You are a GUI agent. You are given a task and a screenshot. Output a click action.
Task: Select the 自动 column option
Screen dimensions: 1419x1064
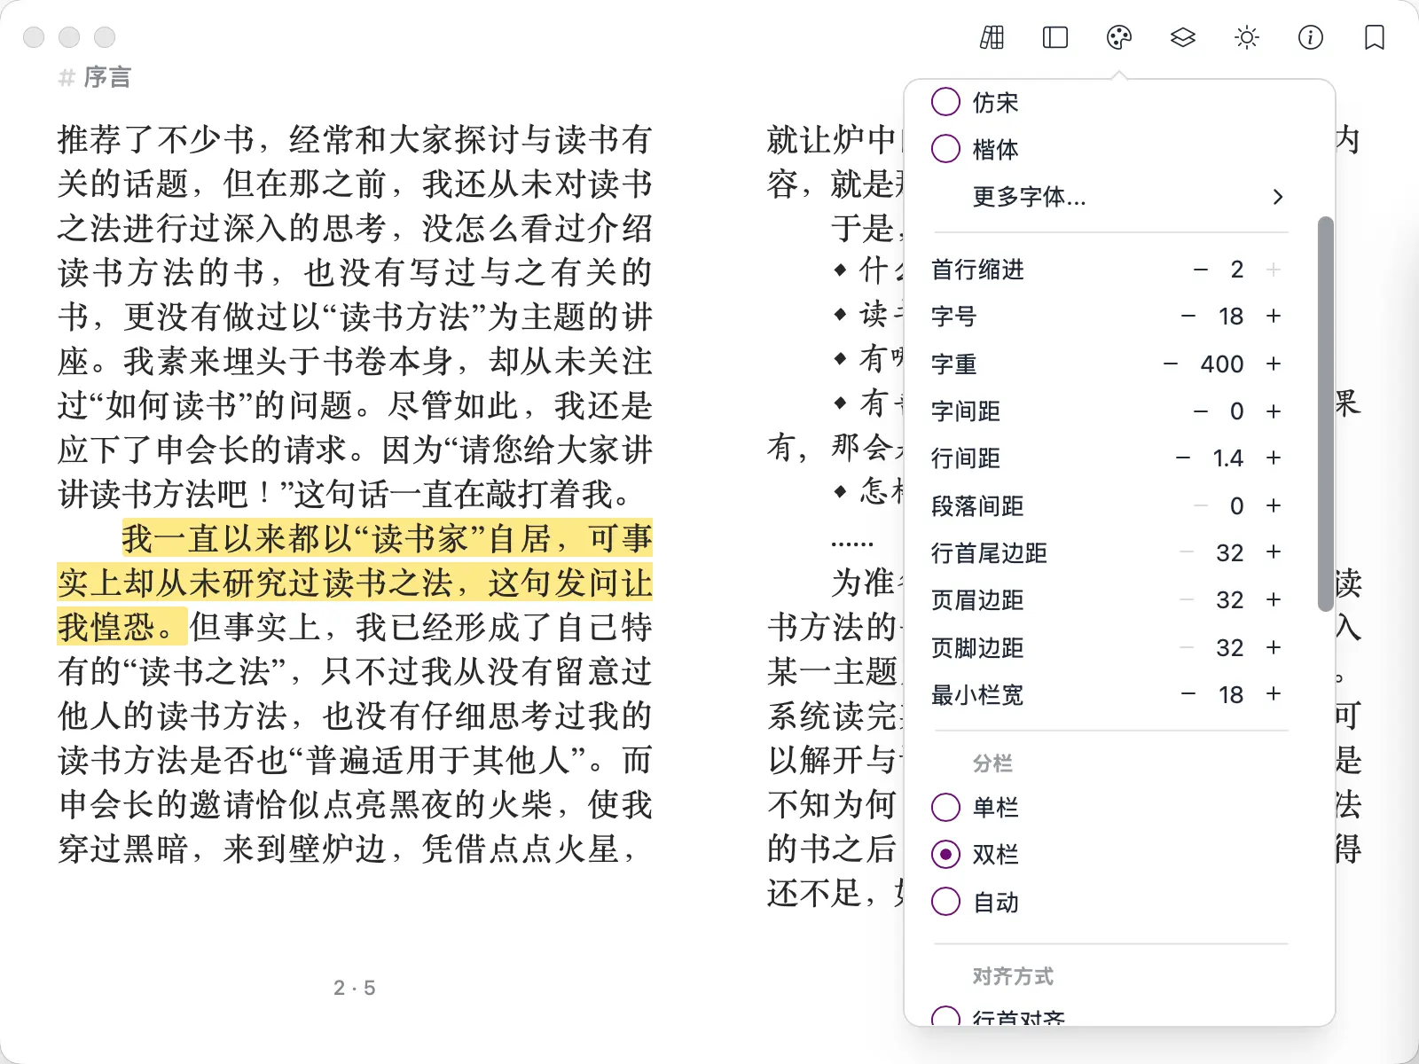[x=946, y=902]
